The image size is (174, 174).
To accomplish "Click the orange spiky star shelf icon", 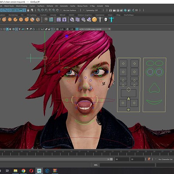I will pyautogui.click(x=10, y=19).
